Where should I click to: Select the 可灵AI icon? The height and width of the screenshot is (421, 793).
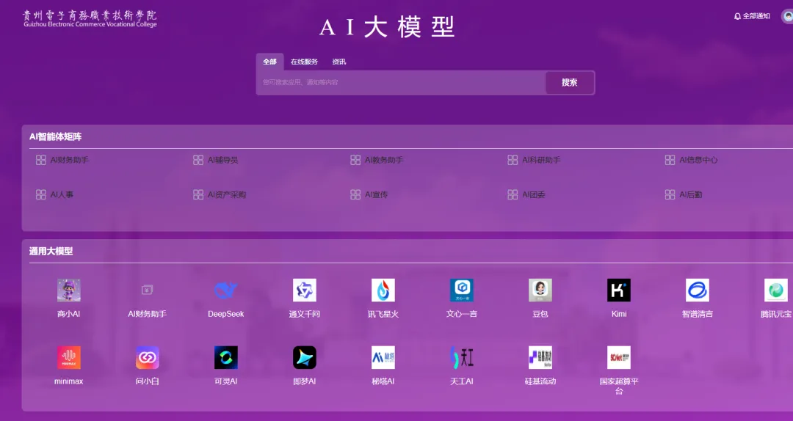click(x=225, y=358)
